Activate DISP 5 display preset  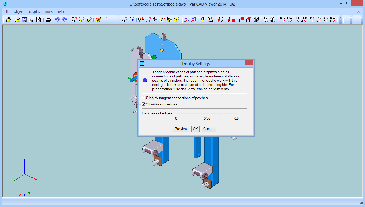coord(311,20)
